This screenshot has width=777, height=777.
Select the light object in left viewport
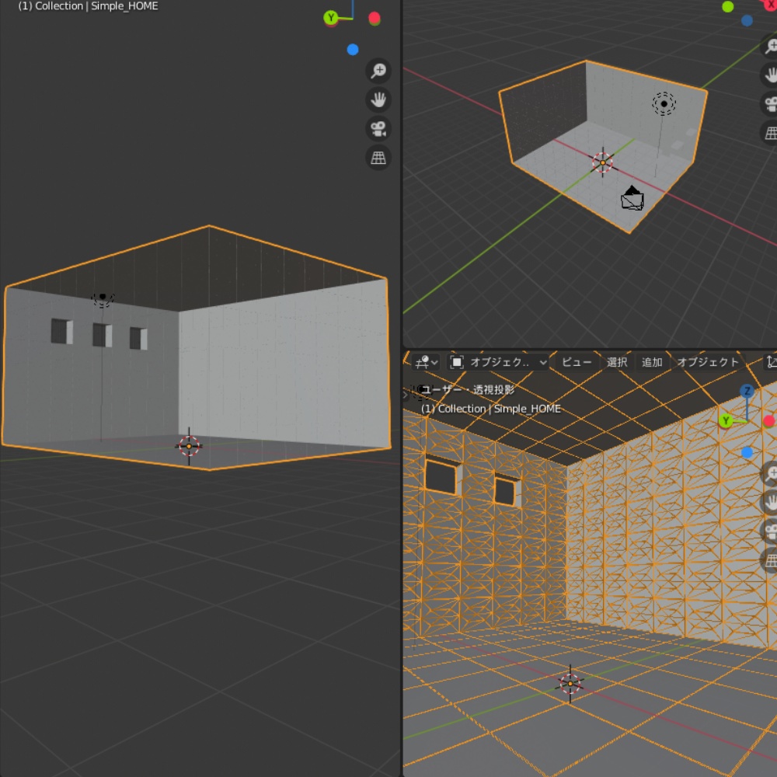tap(103, 298)
